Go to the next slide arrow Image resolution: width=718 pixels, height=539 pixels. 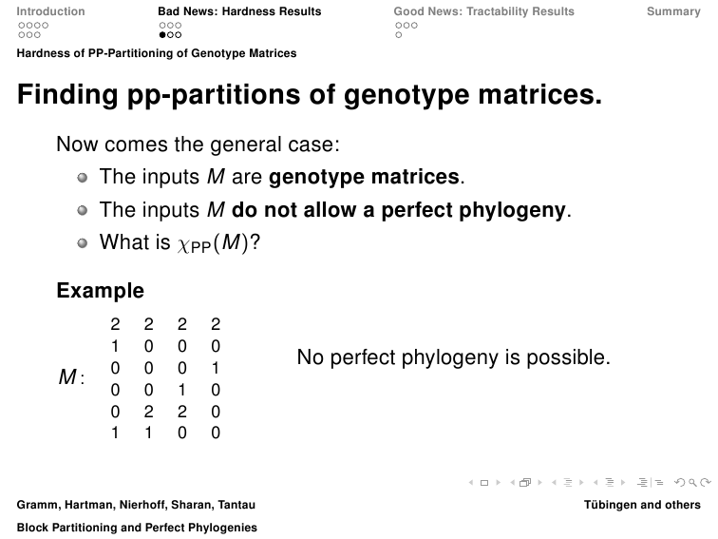tap(499, 482)
